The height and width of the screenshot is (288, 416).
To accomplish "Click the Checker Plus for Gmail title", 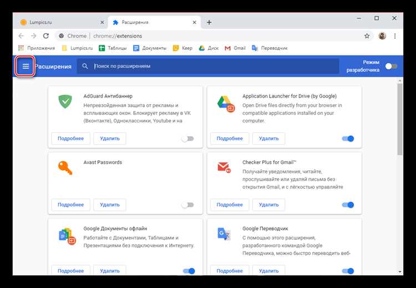I will click(269, 162).
